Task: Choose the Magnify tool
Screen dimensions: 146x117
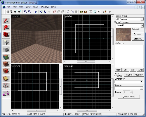Action: point(6,27)
